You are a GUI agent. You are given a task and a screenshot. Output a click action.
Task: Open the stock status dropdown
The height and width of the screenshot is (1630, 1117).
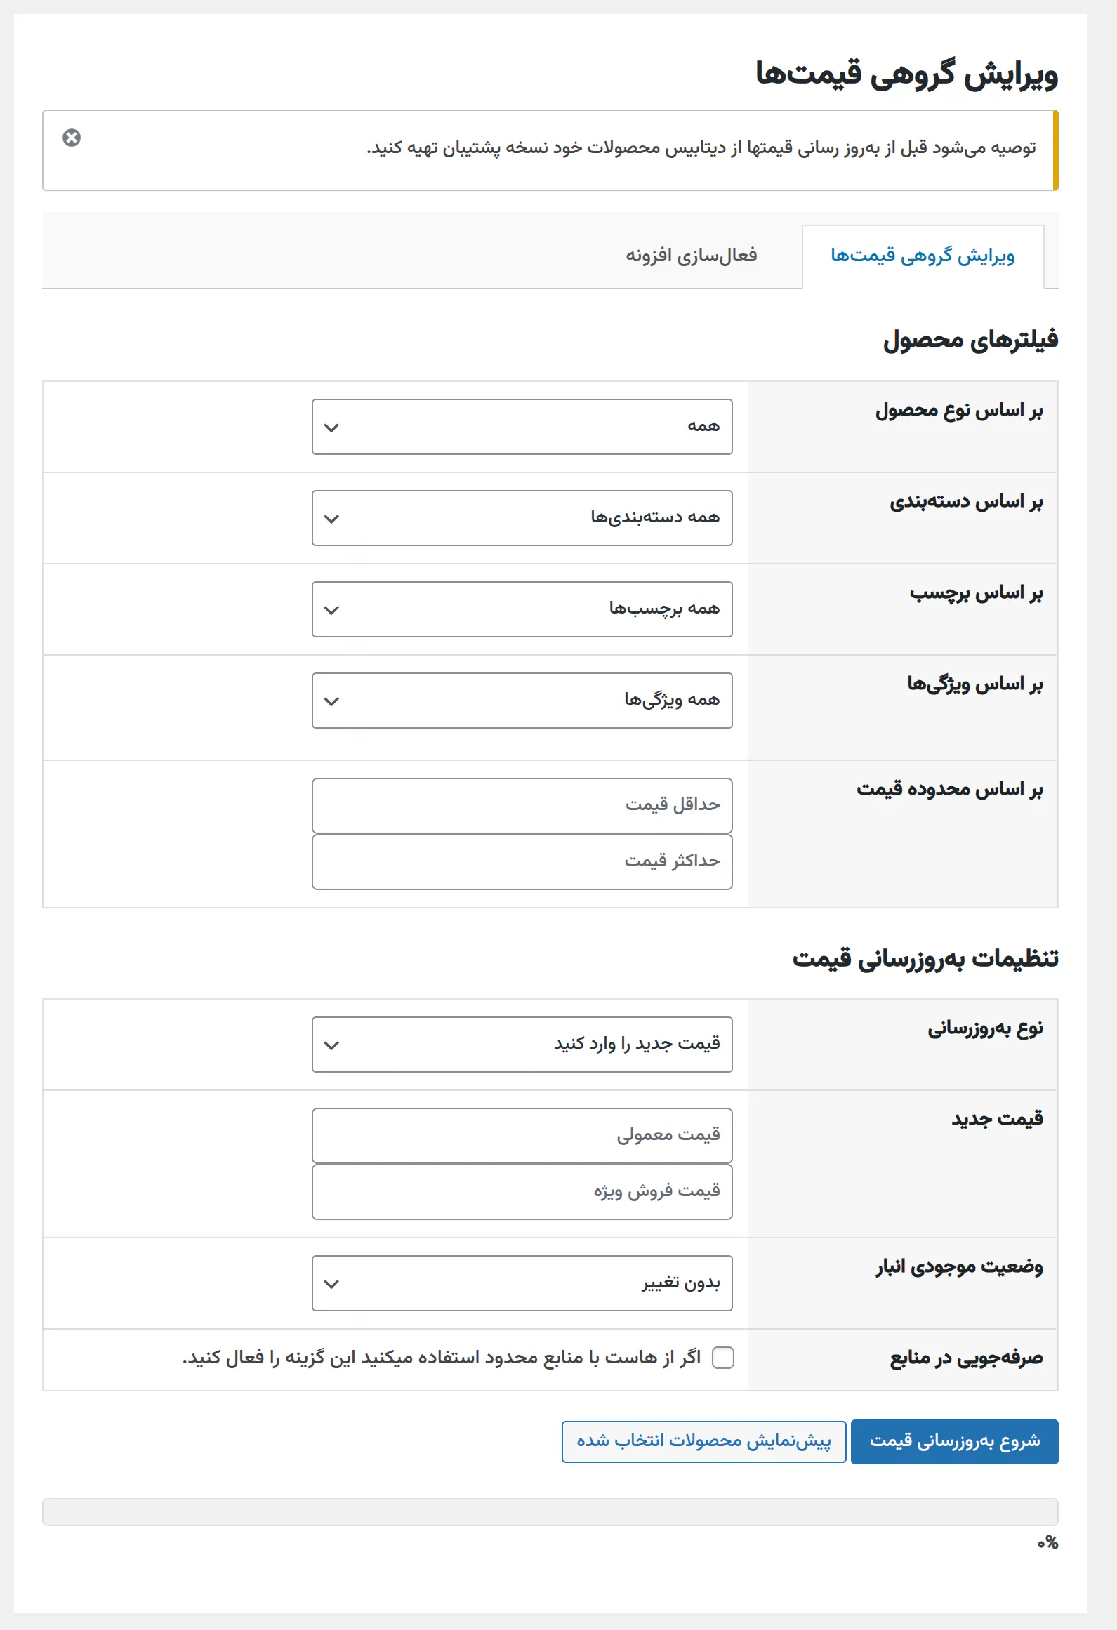click(524, 1283)
